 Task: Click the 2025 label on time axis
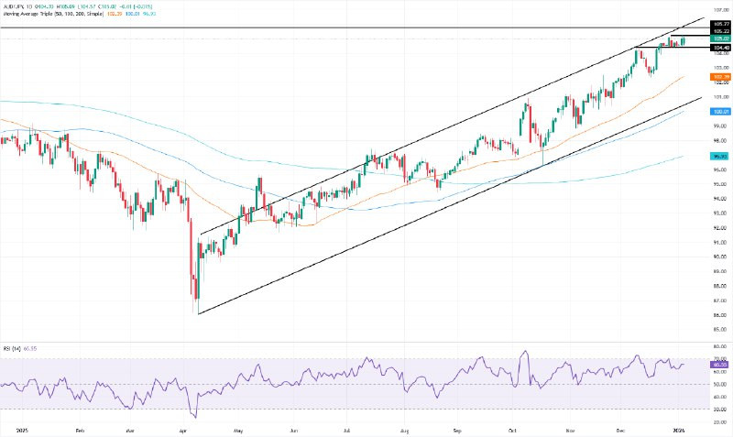pos(22,429)
